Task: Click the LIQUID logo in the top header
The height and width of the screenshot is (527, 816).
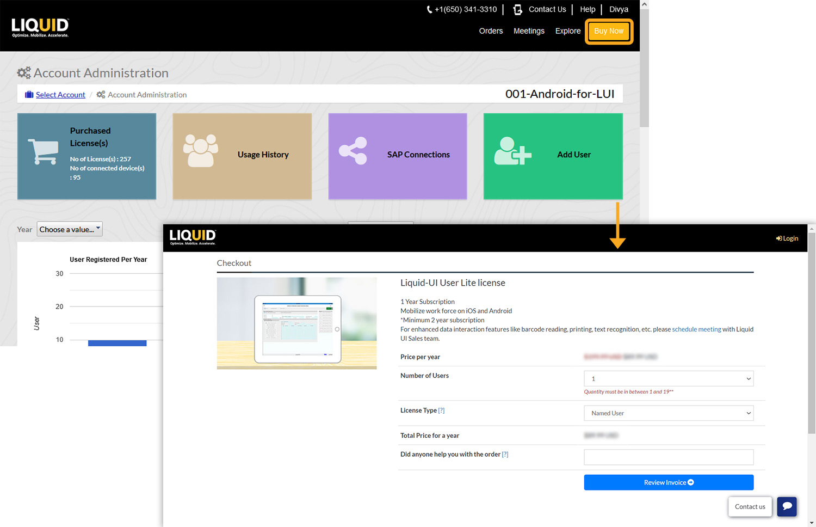Action: pos(40,27)
